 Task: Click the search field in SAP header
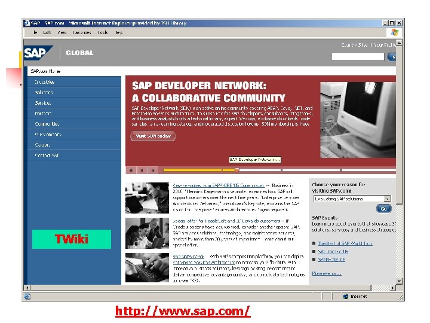click(358, 57)
